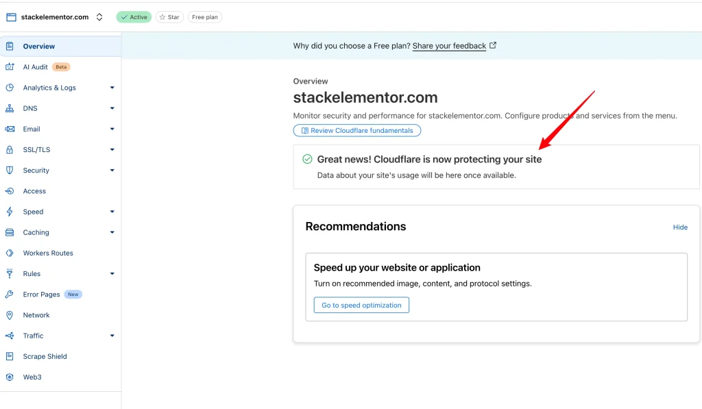Click 'Speed up your website or application' title
Screen dimensions: 702x409
(x=397, y=268)
